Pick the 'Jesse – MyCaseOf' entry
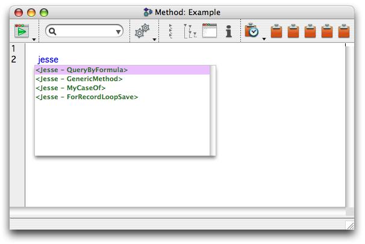365x244 pixels. [x=70, y=88]
